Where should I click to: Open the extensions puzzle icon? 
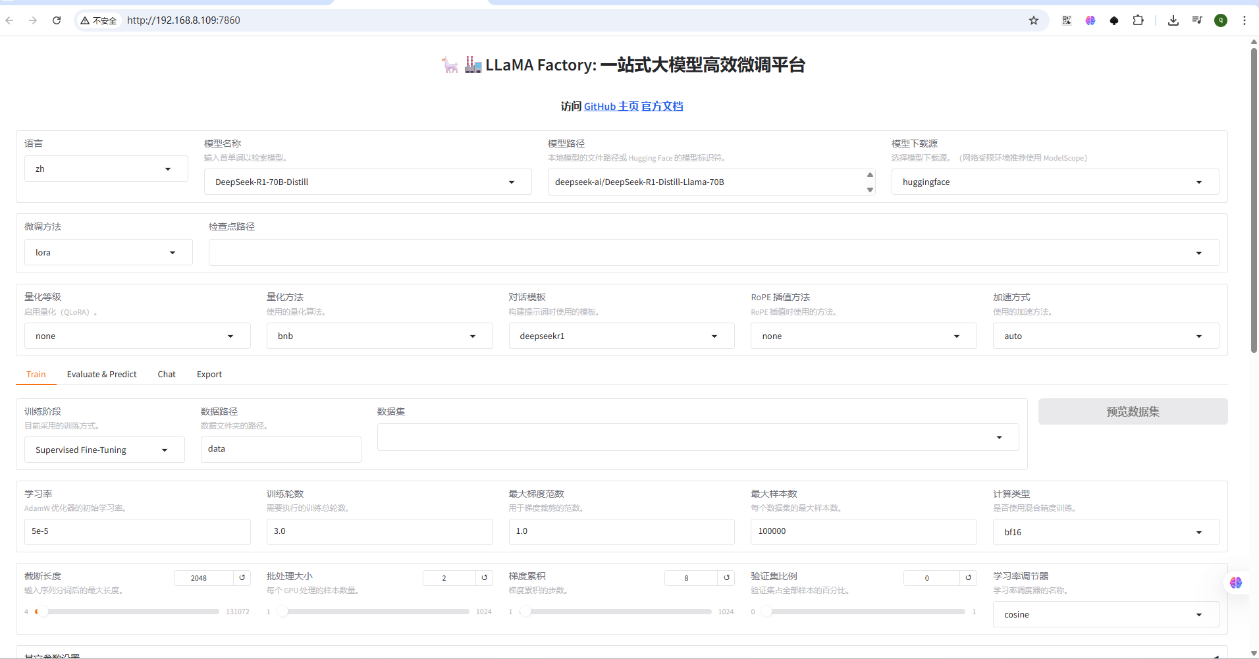point(1138,20)
